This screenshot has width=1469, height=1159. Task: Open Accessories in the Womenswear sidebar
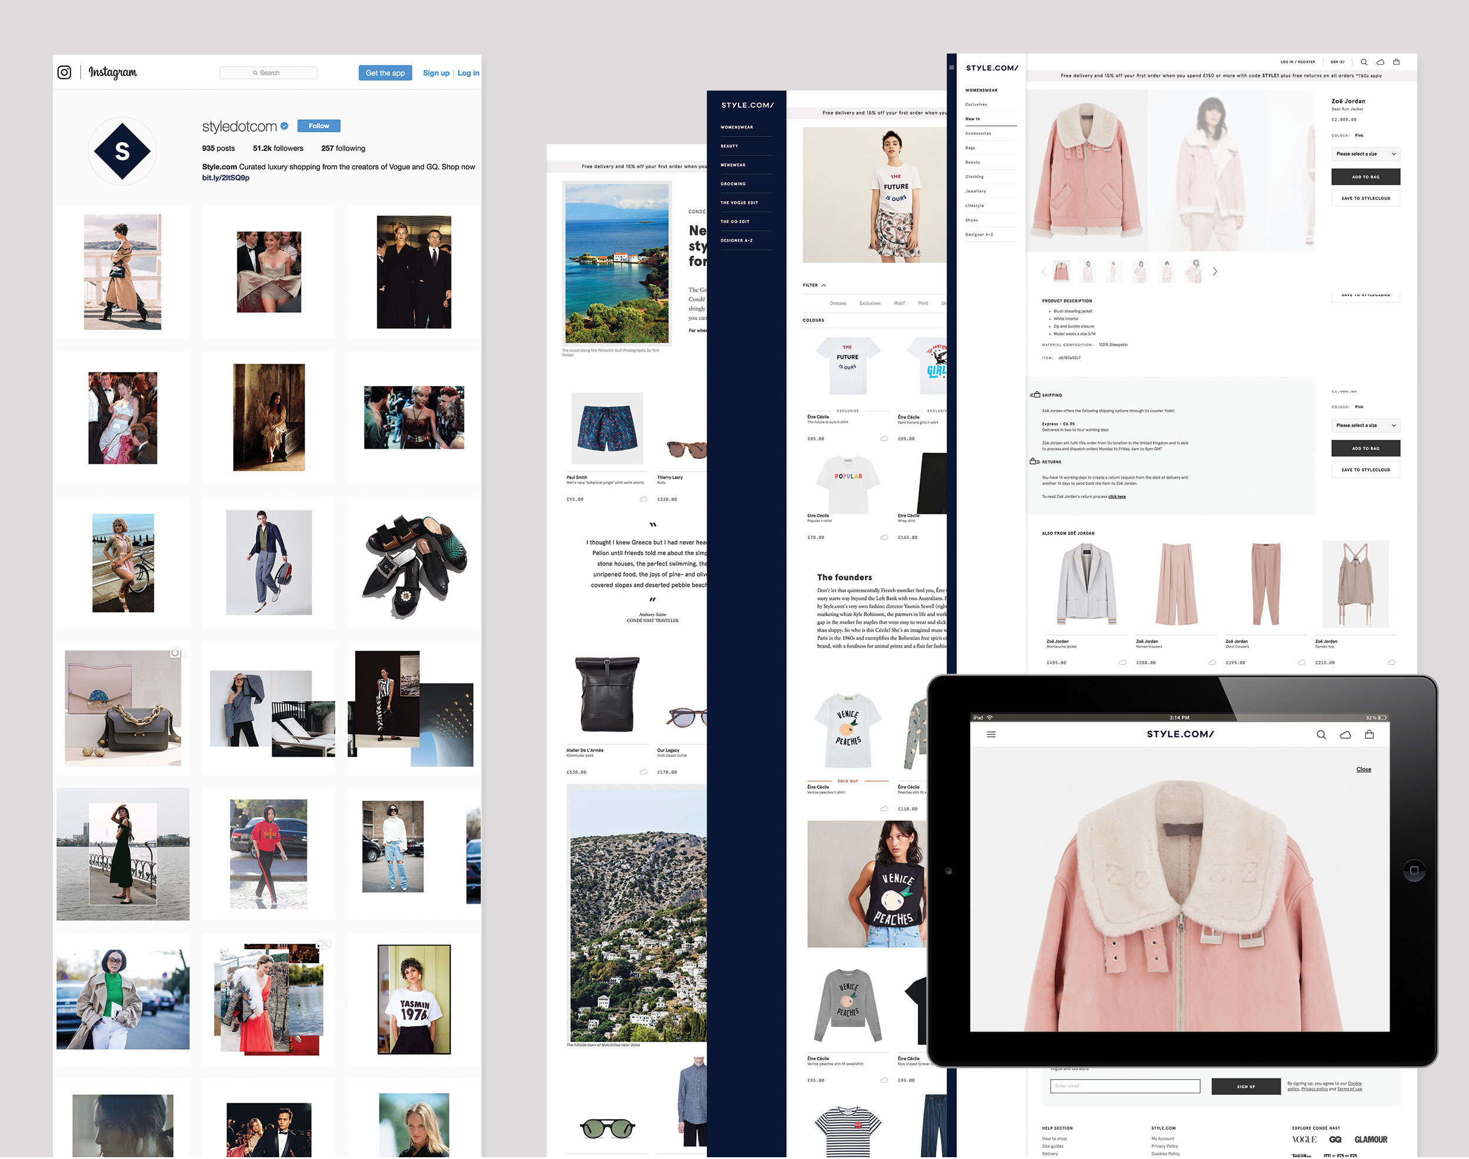click(x=979, y=133)
